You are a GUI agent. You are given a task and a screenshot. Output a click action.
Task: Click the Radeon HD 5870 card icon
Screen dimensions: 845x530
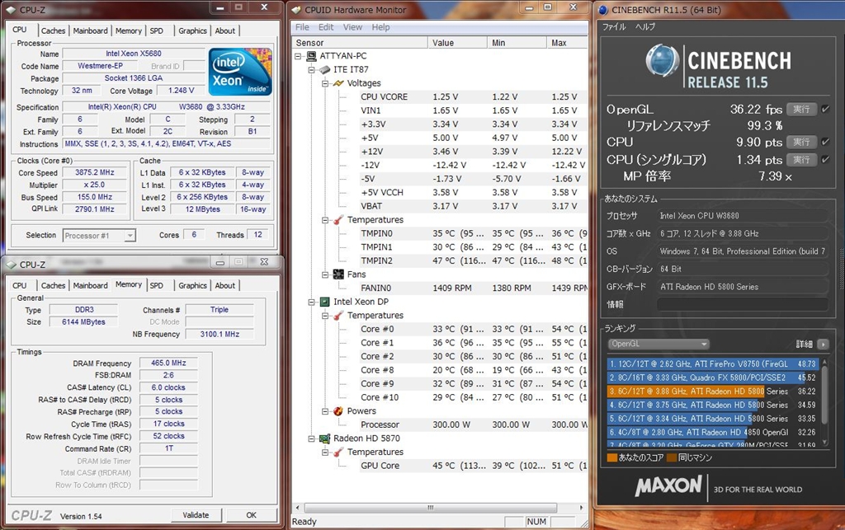coord(324,439)
